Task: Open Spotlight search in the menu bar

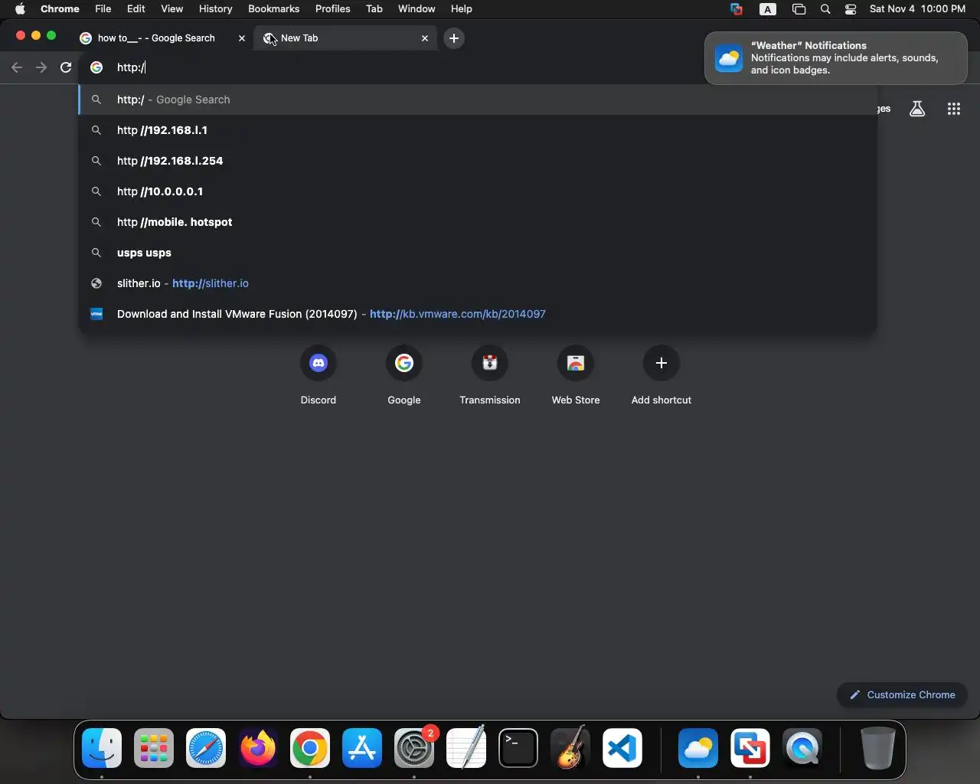Action: [x=825, y=9]
